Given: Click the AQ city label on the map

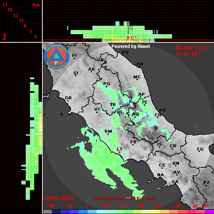Looking at the screenshot, I should pyautogui.click(x=135, y=114).
